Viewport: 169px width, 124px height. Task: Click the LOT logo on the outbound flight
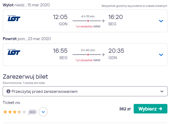point(14,18)
